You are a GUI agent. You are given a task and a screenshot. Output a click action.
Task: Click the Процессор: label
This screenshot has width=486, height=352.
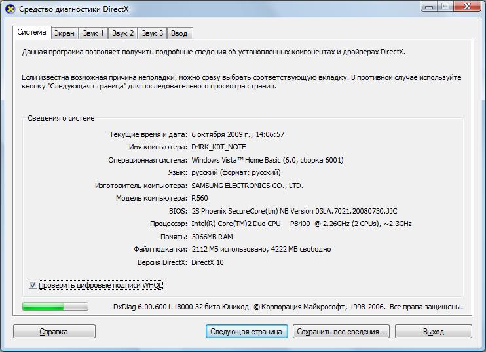(x=168, y=224)
